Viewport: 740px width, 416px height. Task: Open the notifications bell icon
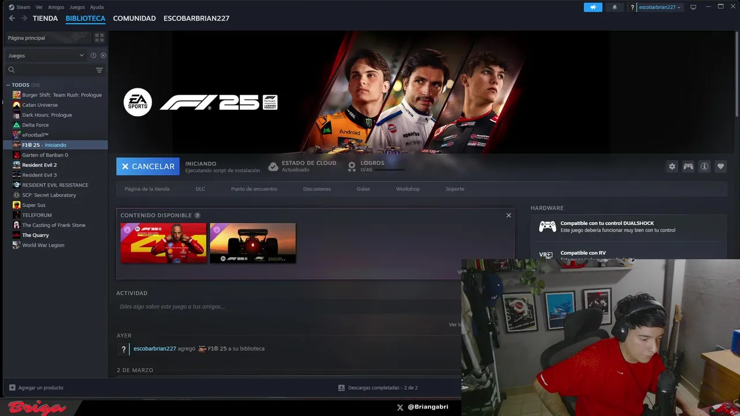pyautogui.click(x=615, y=7)
